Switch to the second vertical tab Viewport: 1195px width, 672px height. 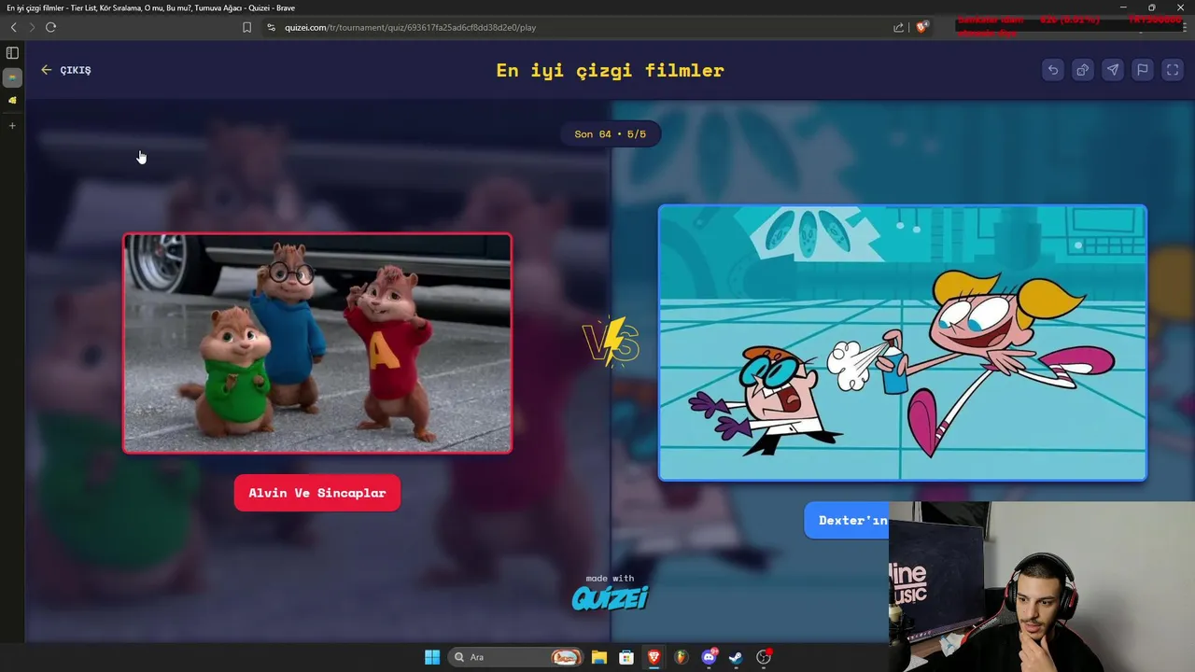(12, 100)
